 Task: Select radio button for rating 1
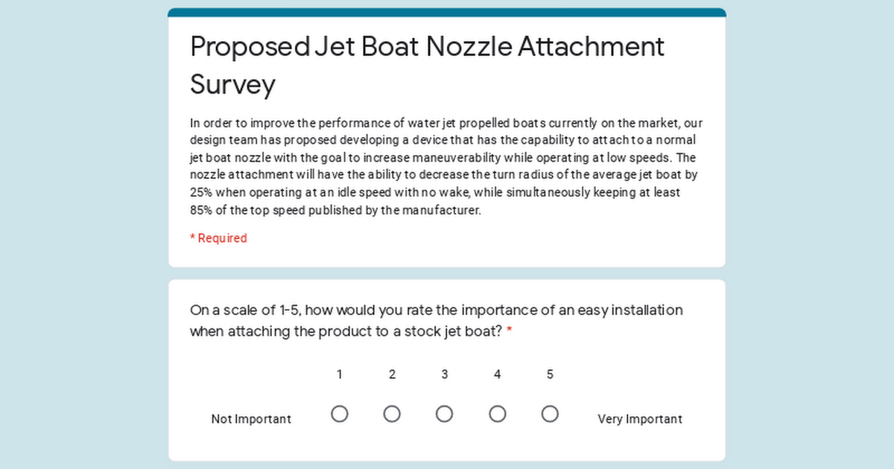(340, 414)
